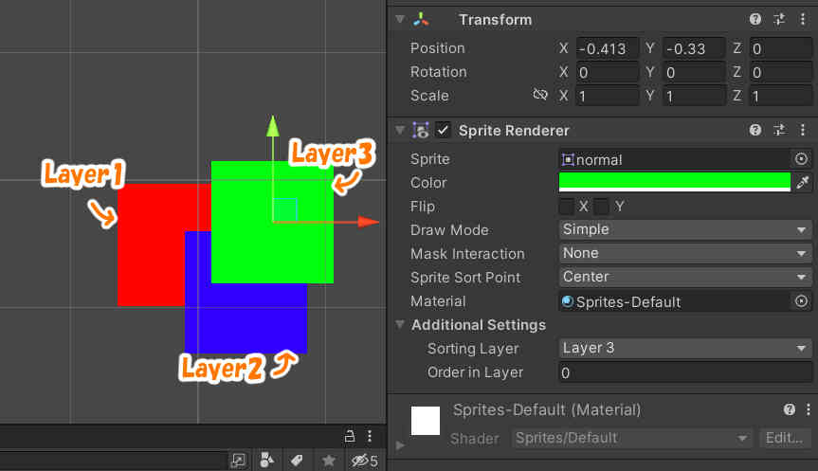Image resolution: width=818 pixels, height=471 pixels.
Task: Click the Order in Layer field
Action: [x=685, y=372]
